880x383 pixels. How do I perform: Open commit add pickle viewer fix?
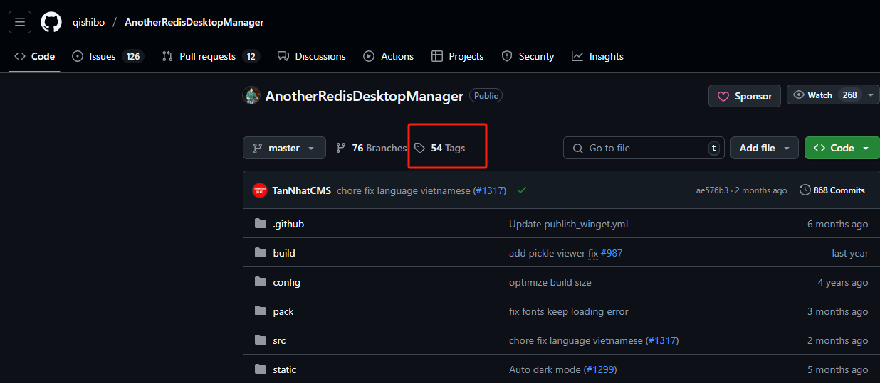pos(553,253)
